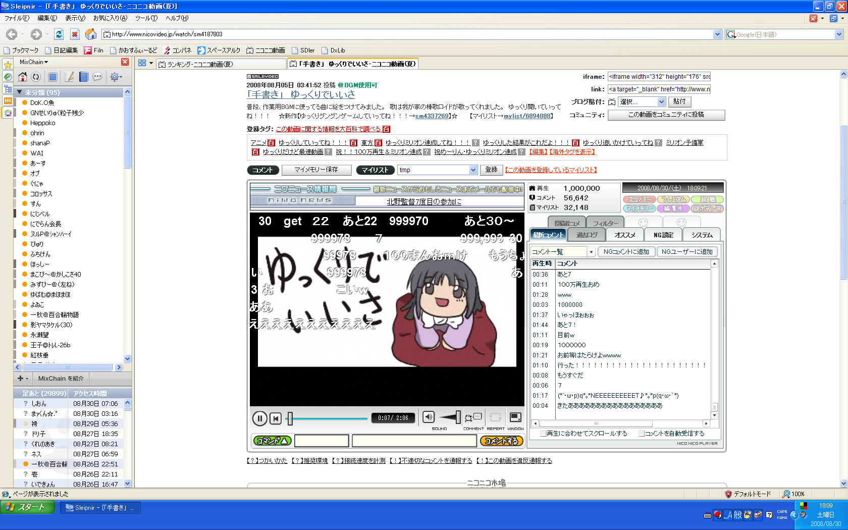Enable scroll with playback checkbox

point(543,434)
